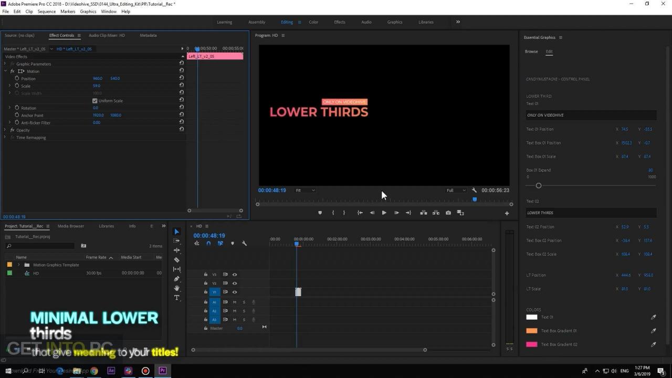Open Timeline Display Settings wrench
Image resolution: width=672 pixels, height=378 pixels.
tap(244, 243)
